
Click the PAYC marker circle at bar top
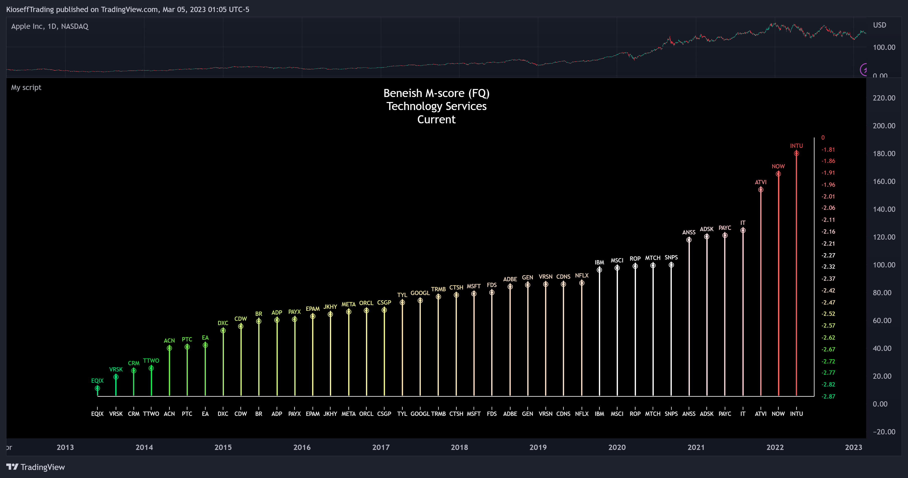tap(725, 235)
